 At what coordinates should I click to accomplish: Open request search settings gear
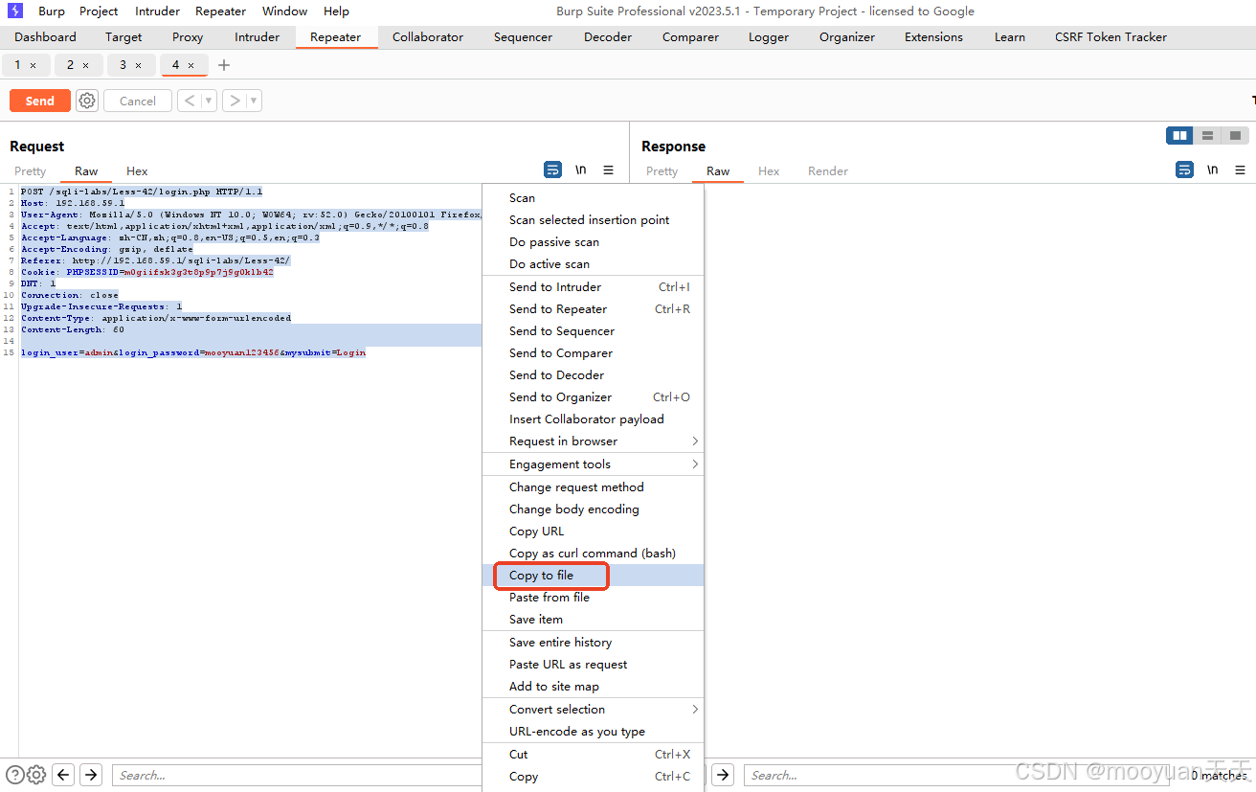36,775
